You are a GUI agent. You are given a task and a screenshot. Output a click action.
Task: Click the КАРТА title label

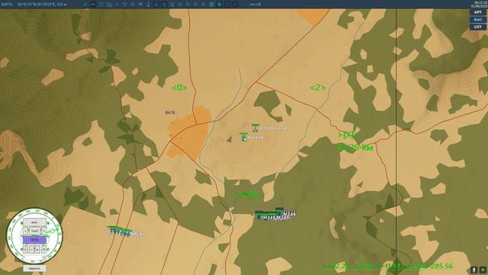coord(7,5)
